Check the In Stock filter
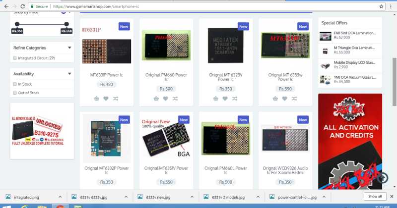This screenshot has height=208, width=397. [x=15, y=84]
